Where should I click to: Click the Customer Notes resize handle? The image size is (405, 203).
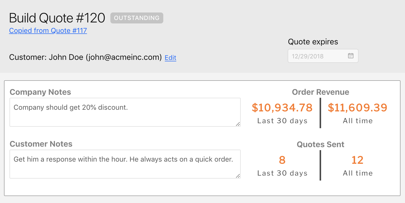tap(238, 176)
